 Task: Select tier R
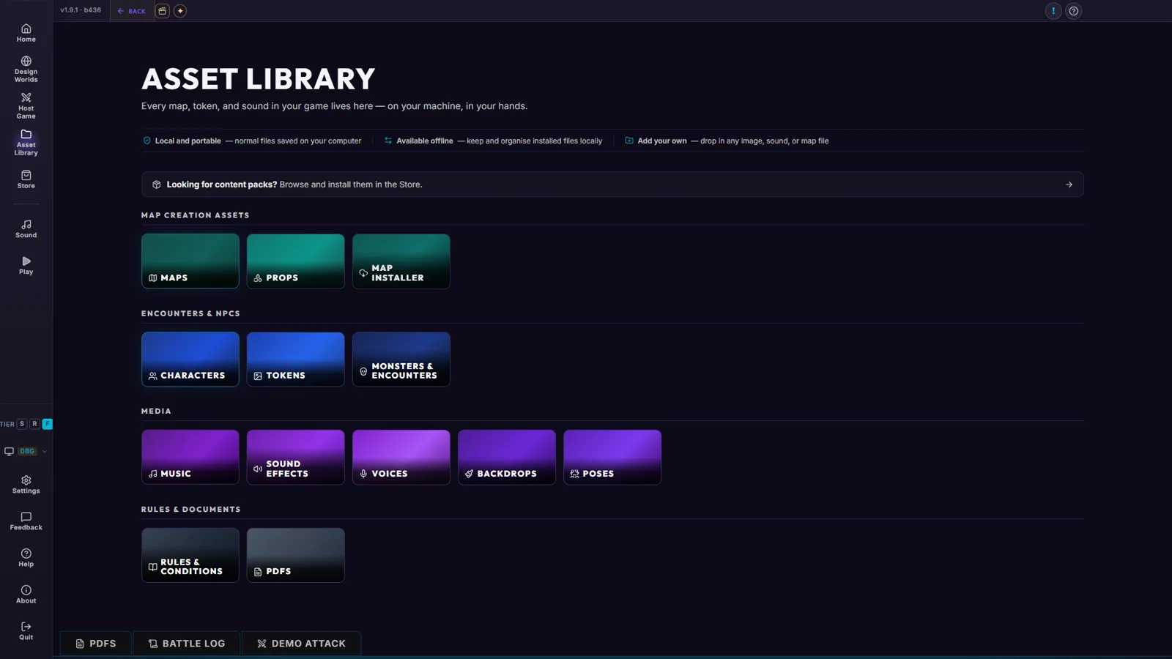[34, 424]
